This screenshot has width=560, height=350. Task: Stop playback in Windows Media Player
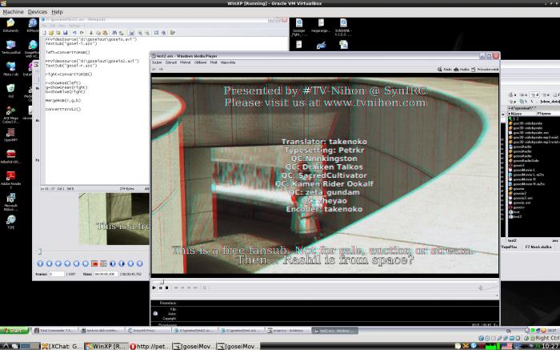tap(166, 288)
